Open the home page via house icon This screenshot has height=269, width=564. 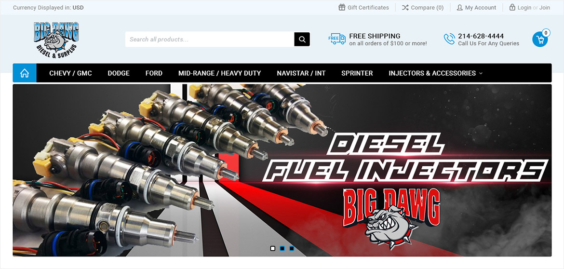coord(25,73)
